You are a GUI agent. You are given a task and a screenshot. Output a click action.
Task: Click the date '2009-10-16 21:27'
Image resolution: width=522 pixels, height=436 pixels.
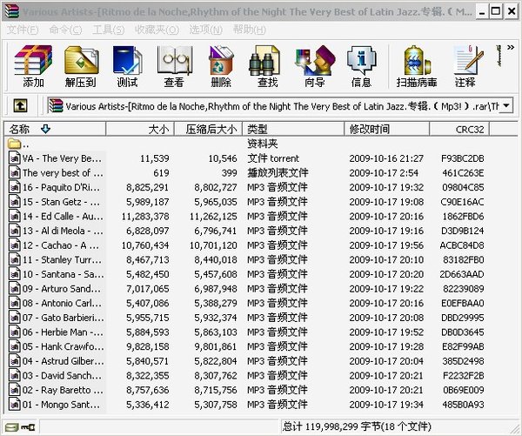[386, 158]
